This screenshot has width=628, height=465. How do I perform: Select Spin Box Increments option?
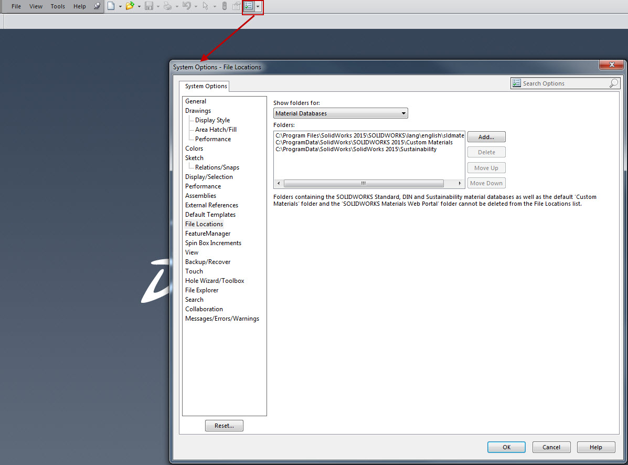pyautogui.click(x=213, y=242)
